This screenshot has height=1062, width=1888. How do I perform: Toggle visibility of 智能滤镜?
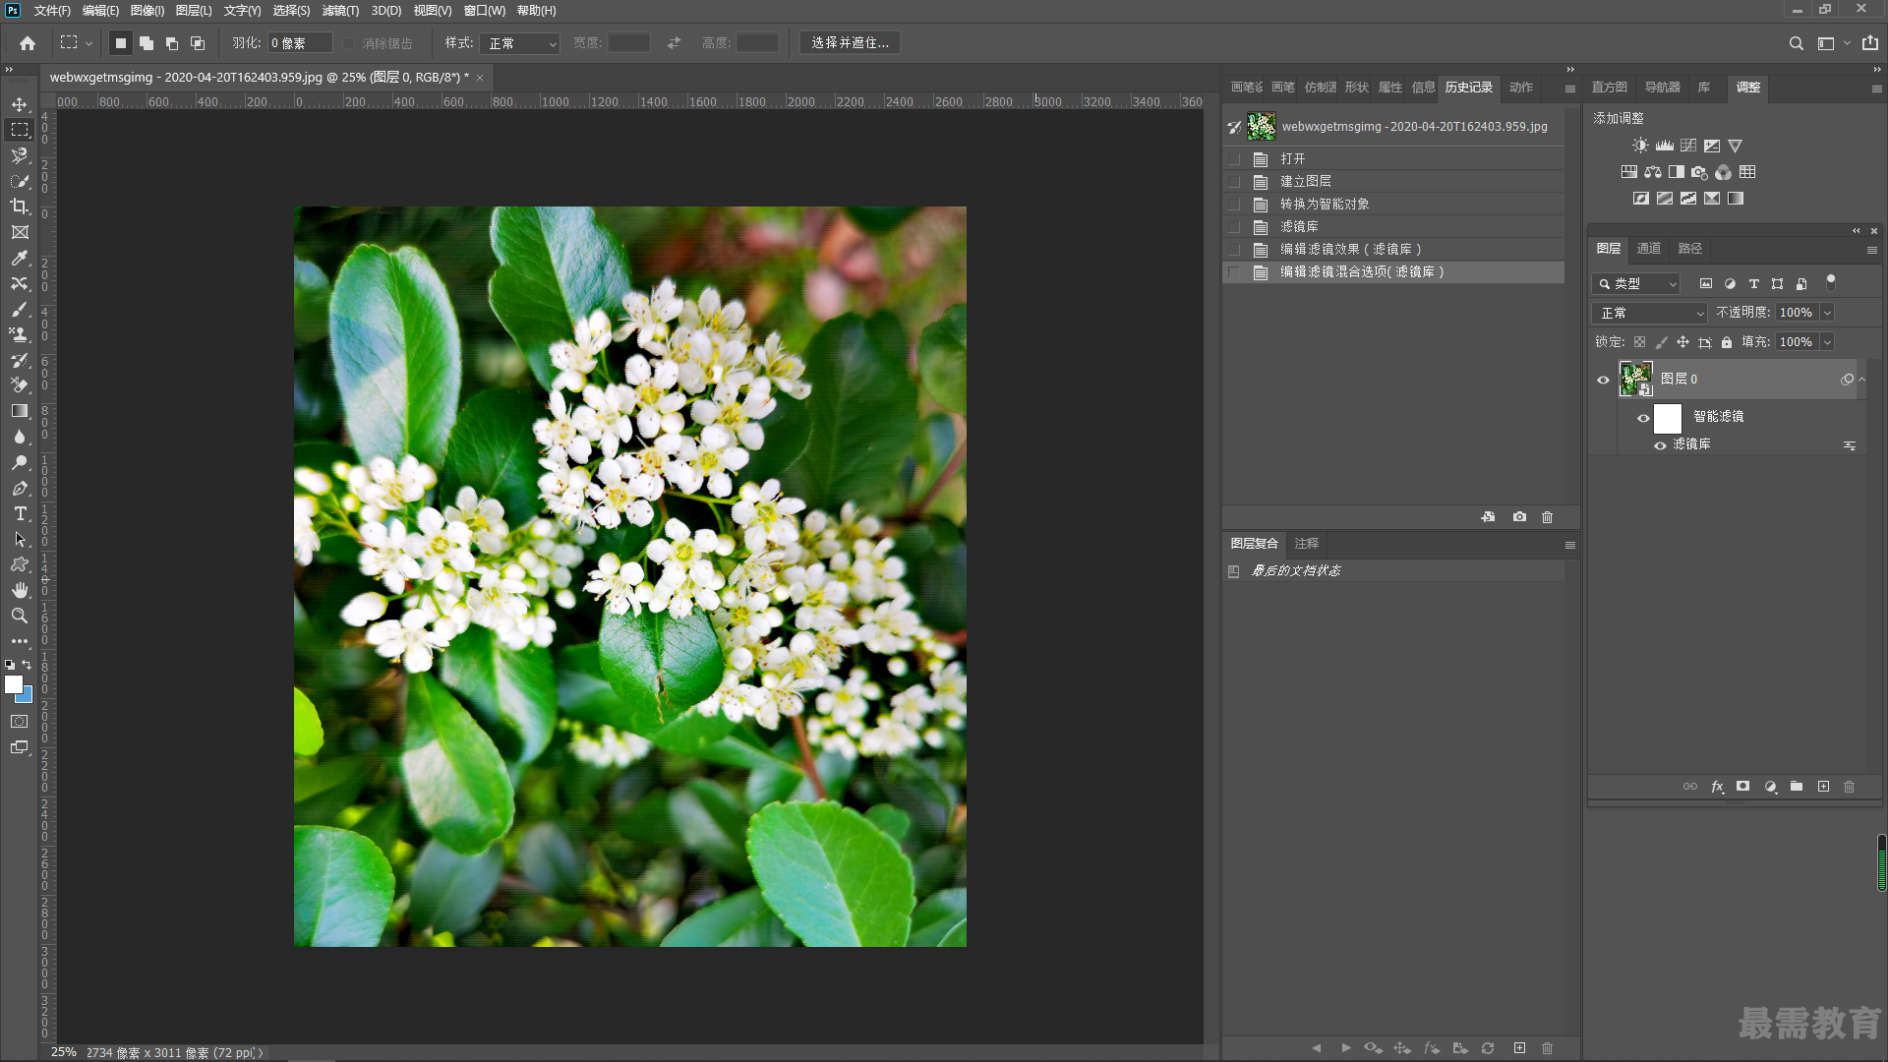(1643, 418)
